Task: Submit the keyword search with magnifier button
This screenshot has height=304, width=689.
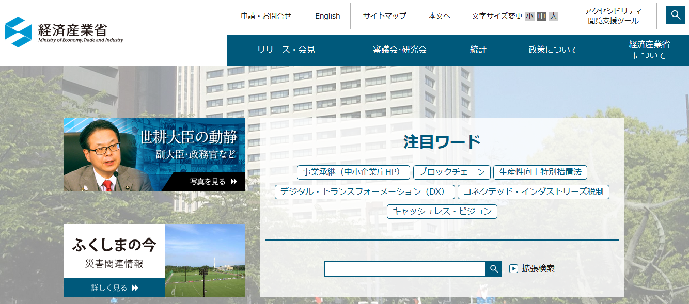Action: 493,269
